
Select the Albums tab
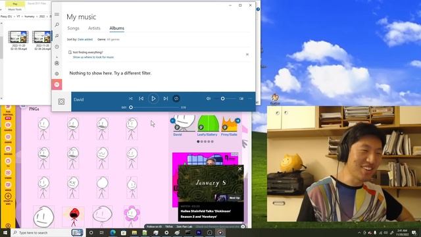pos(117,28)
